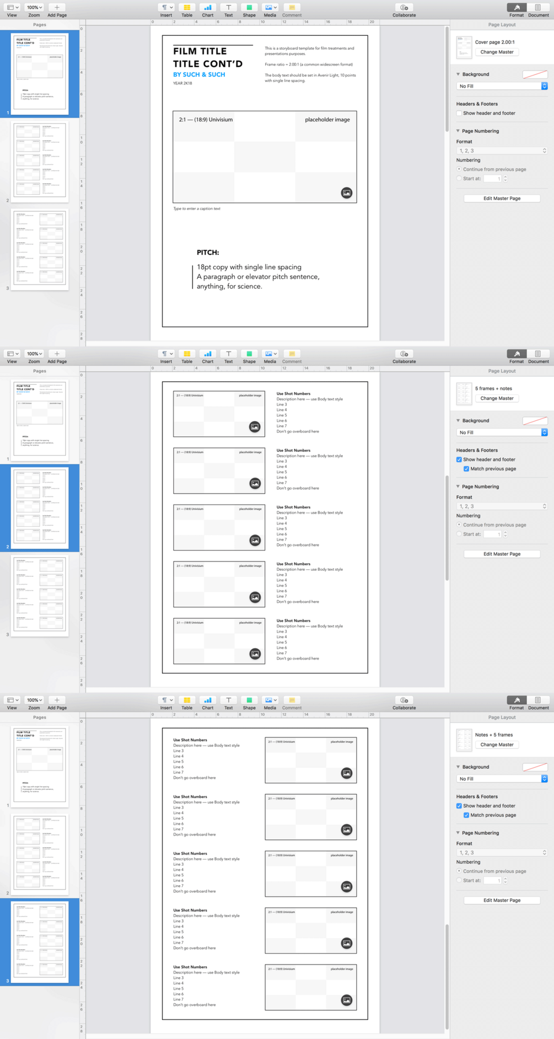Select page 3 thumbnail in the middle window sidebar

point(40,595)
